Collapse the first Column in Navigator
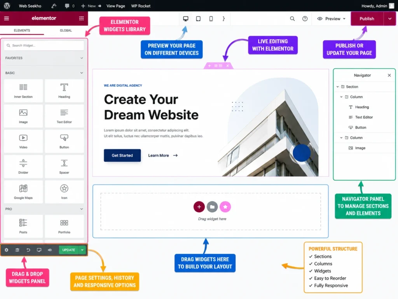Image resolution: width=398 pixels, height=299 pixels. coord(341,97)
